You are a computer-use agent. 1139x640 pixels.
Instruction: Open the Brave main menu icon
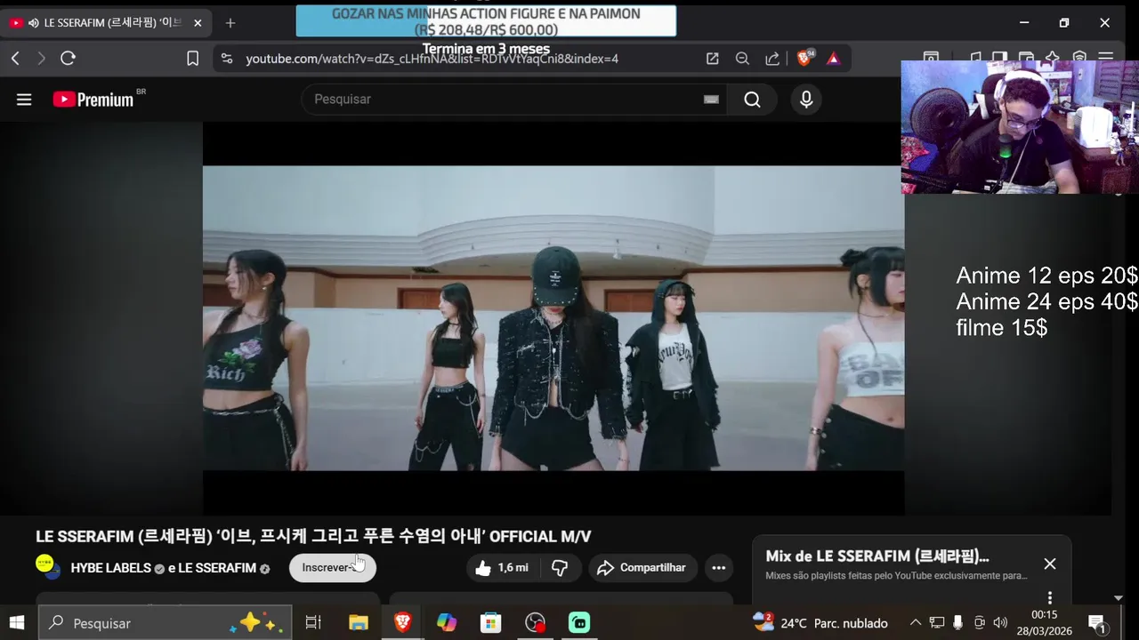1105,59
